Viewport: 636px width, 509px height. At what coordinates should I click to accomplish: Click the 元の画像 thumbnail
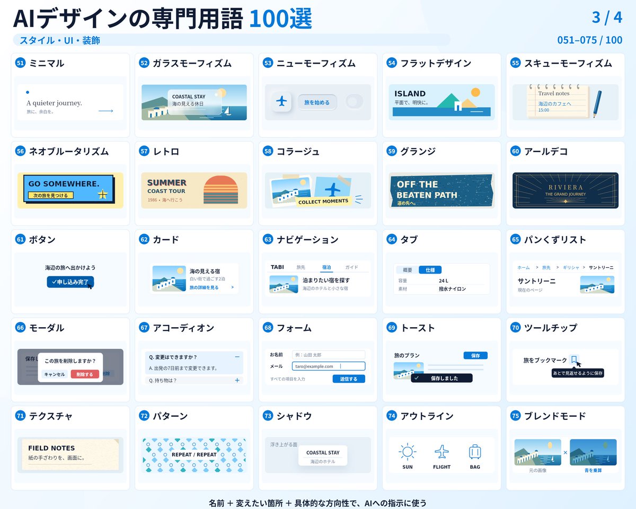[537, 452]
